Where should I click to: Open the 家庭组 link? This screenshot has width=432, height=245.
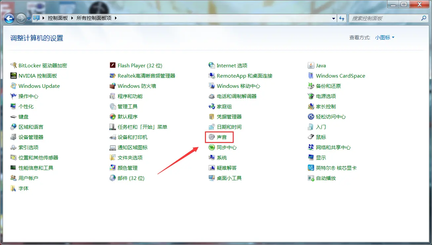click(x=224, y=106)
